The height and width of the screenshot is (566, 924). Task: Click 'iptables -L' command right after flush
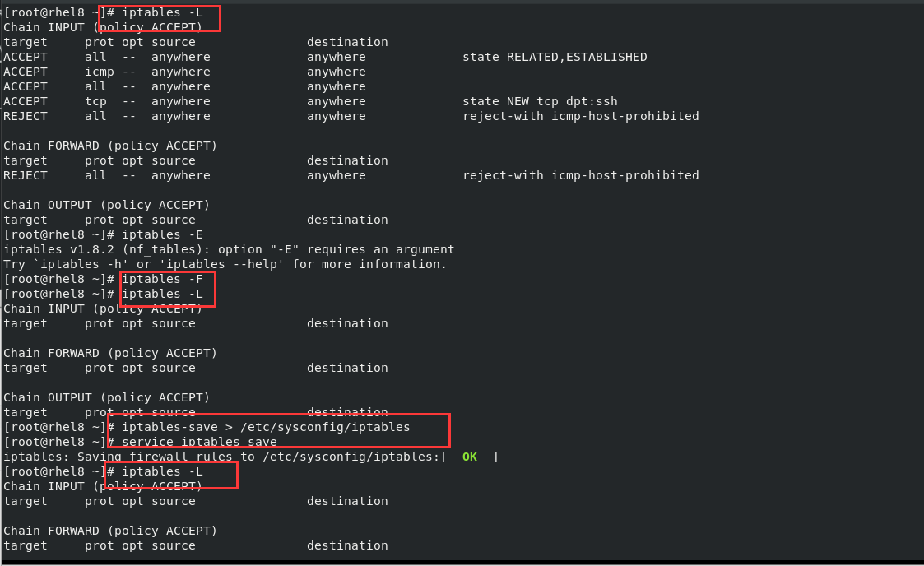pyautogui.click(x=162, y=294)
